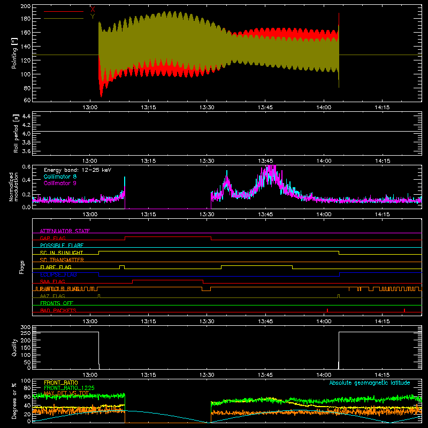The height and width of the screenshot is (428, 428).
Task: Click the 200 value on Pointing y-axis
Action: tap(26, 6)
